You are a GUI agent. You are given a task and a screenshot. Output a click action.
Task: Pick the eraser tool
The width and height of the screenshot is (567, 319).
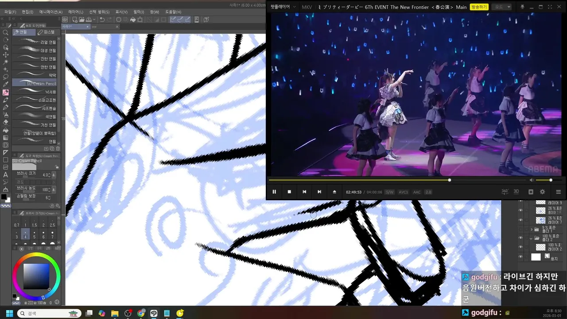coord(5,122)
